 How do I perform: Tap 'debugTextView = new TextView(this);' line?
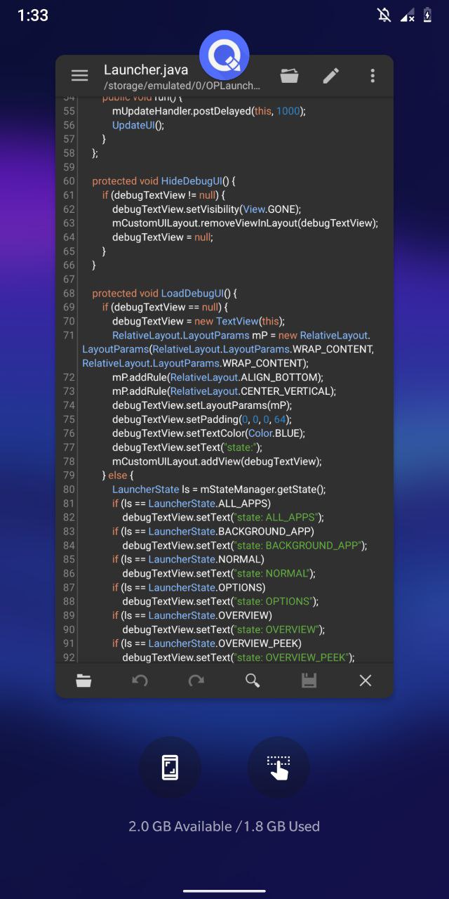point(199,321)
